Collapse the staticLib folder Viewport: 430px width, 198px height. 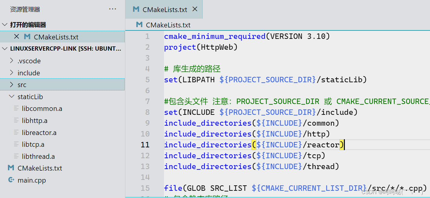[11, 96]
